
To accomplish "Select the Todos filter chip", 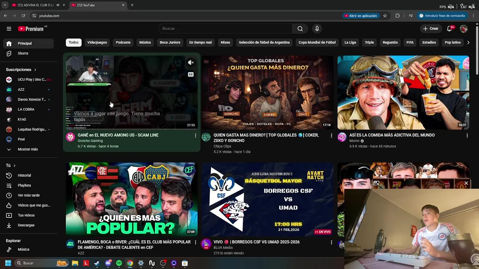I will [x=74, y=43].
